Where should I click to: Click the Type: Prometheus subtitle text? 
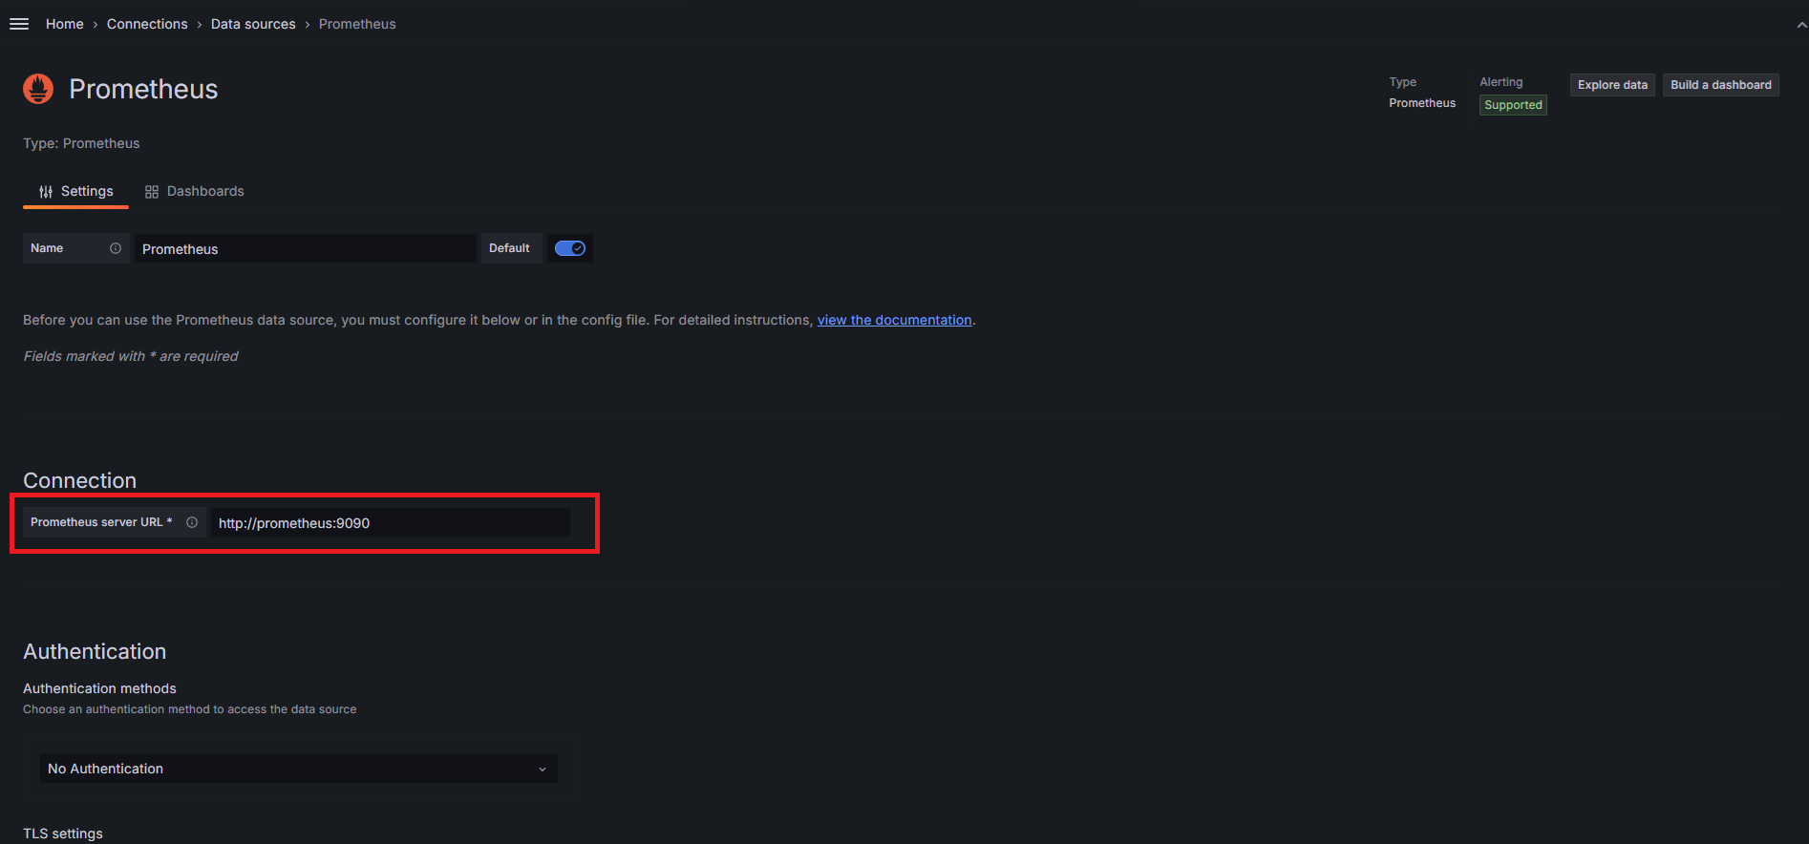81,143
